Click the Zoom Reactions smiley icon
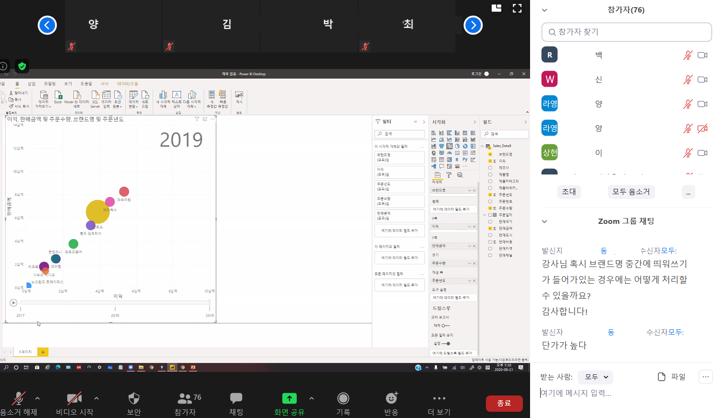 391,398
